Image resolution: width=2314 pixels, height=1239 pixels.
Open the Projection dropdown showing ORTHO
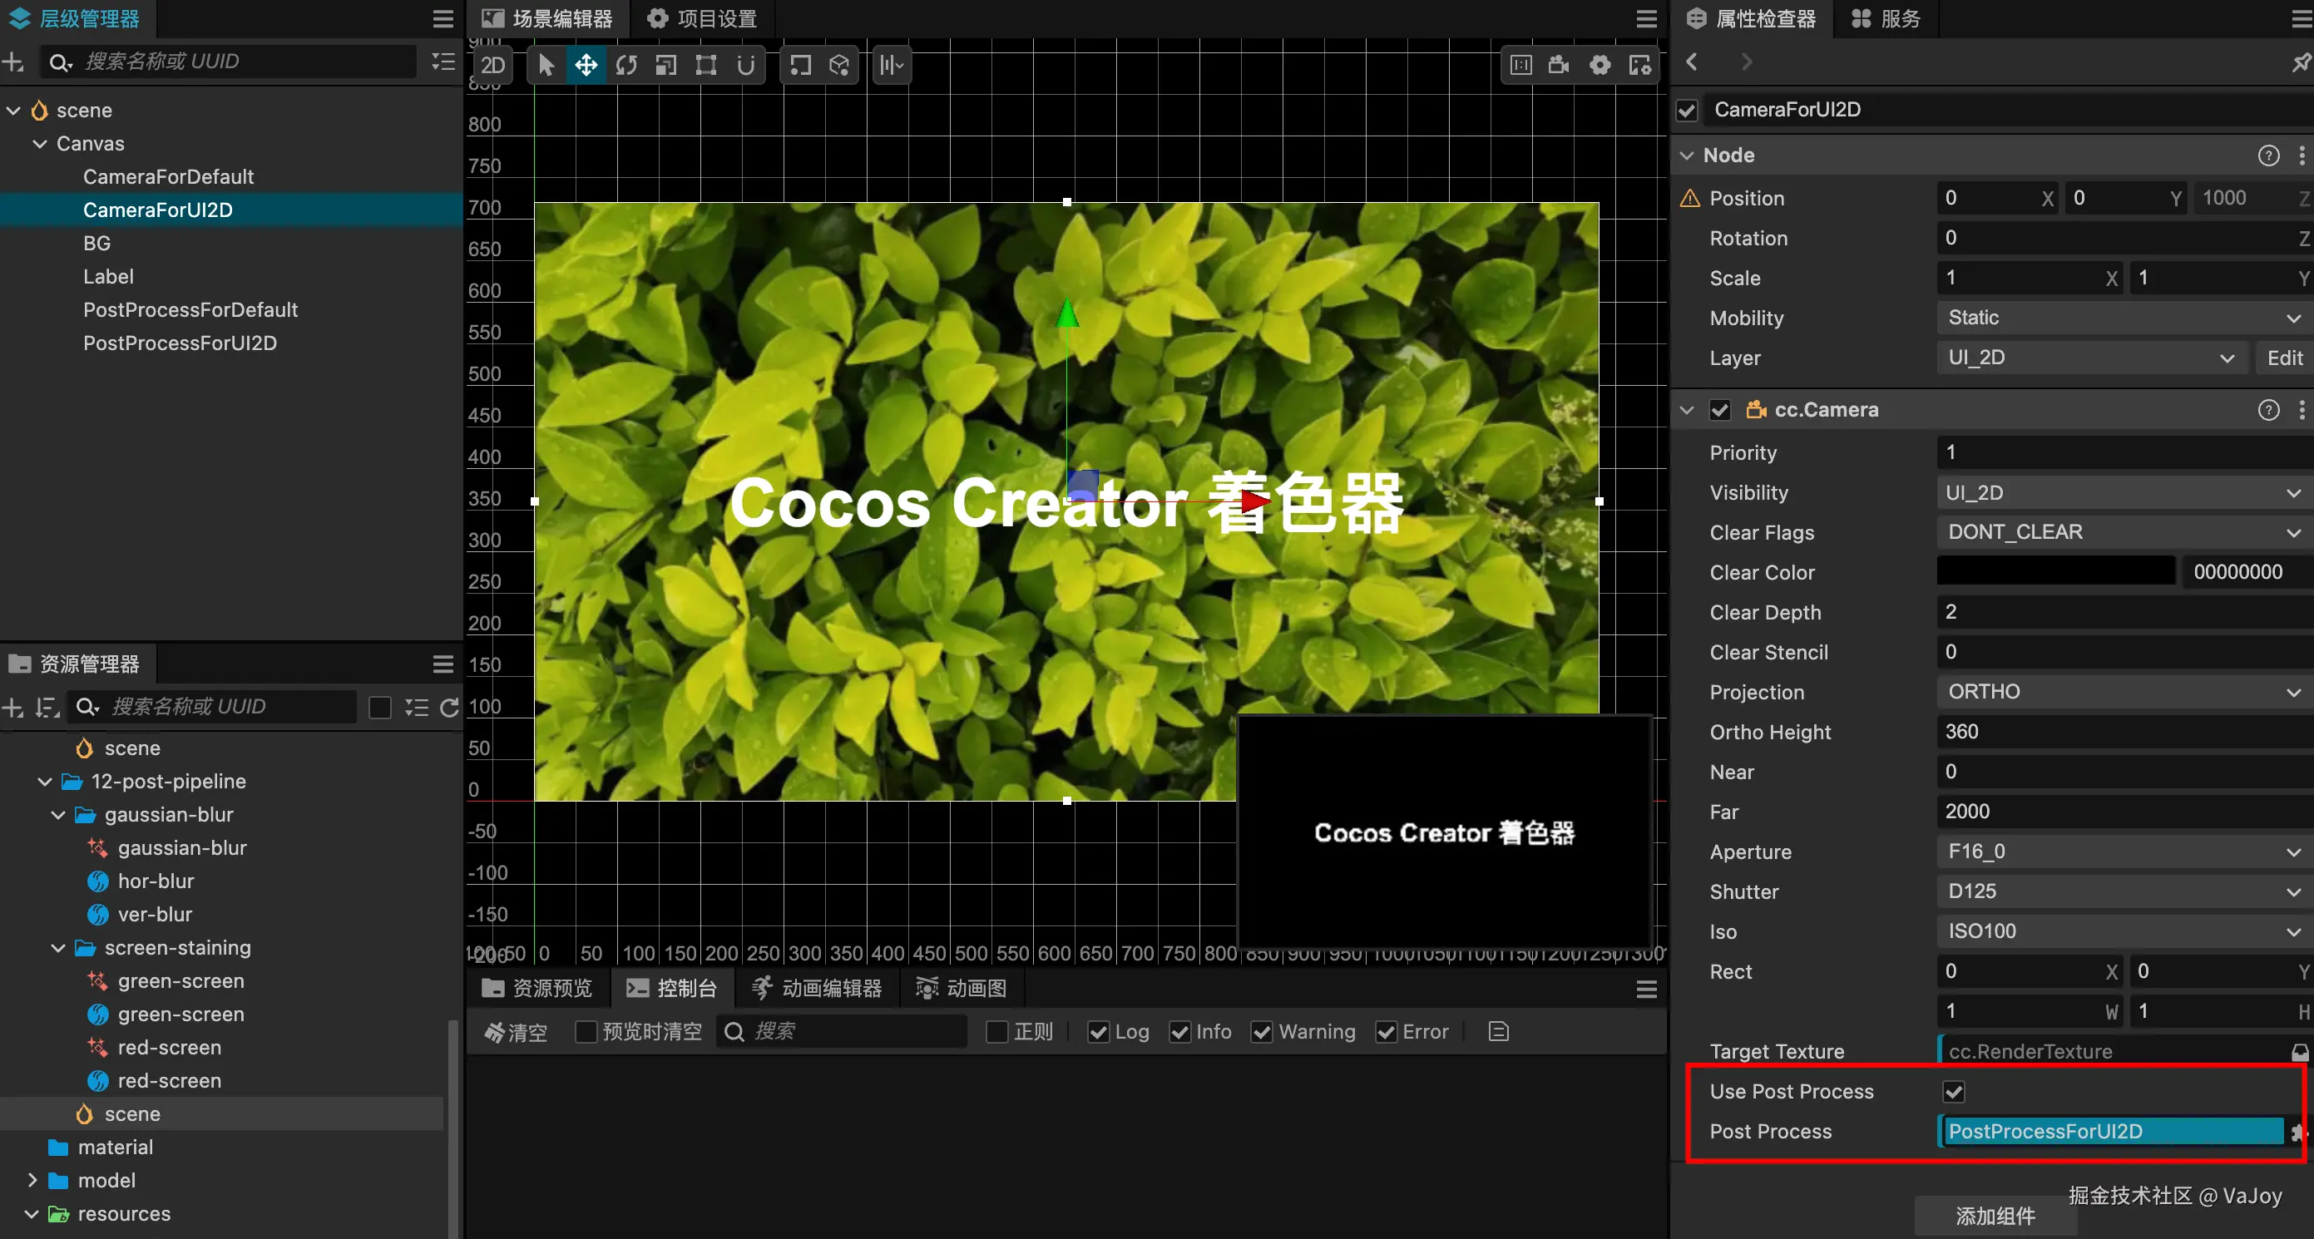[2125, 692]
